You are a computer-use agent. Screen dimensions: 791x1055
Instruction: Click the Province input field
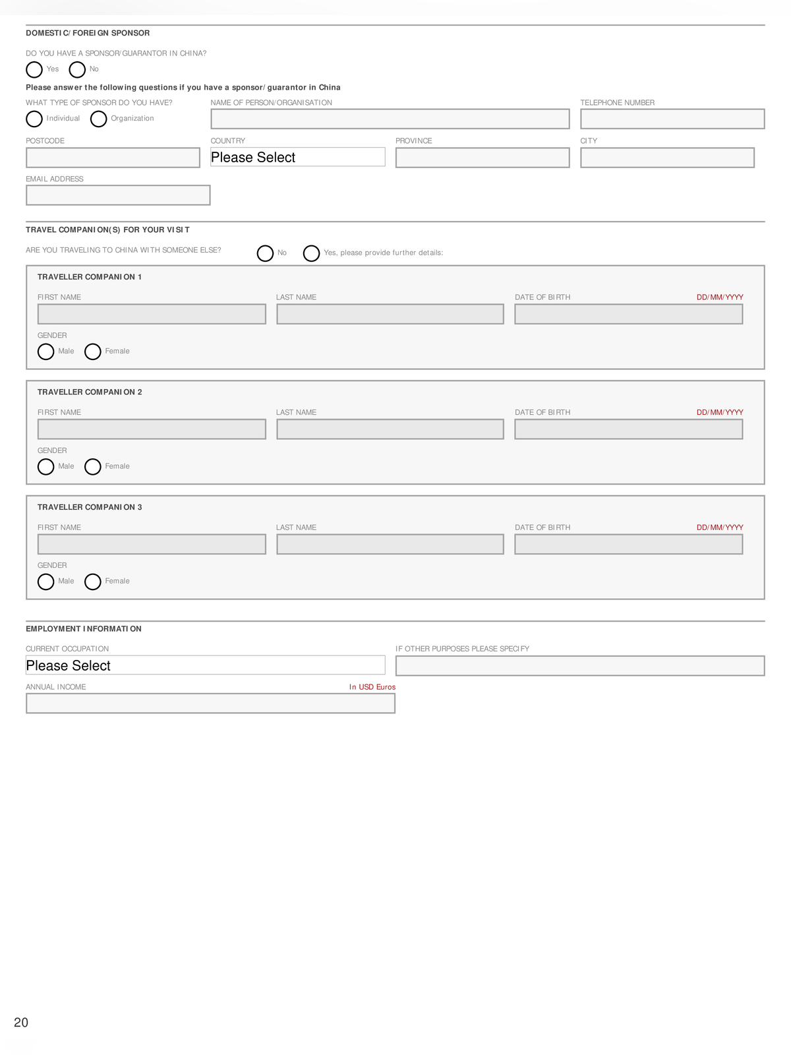(x=483, y=158)
